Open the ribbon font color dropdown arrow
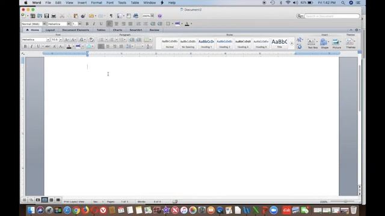 tap(73, 46)
